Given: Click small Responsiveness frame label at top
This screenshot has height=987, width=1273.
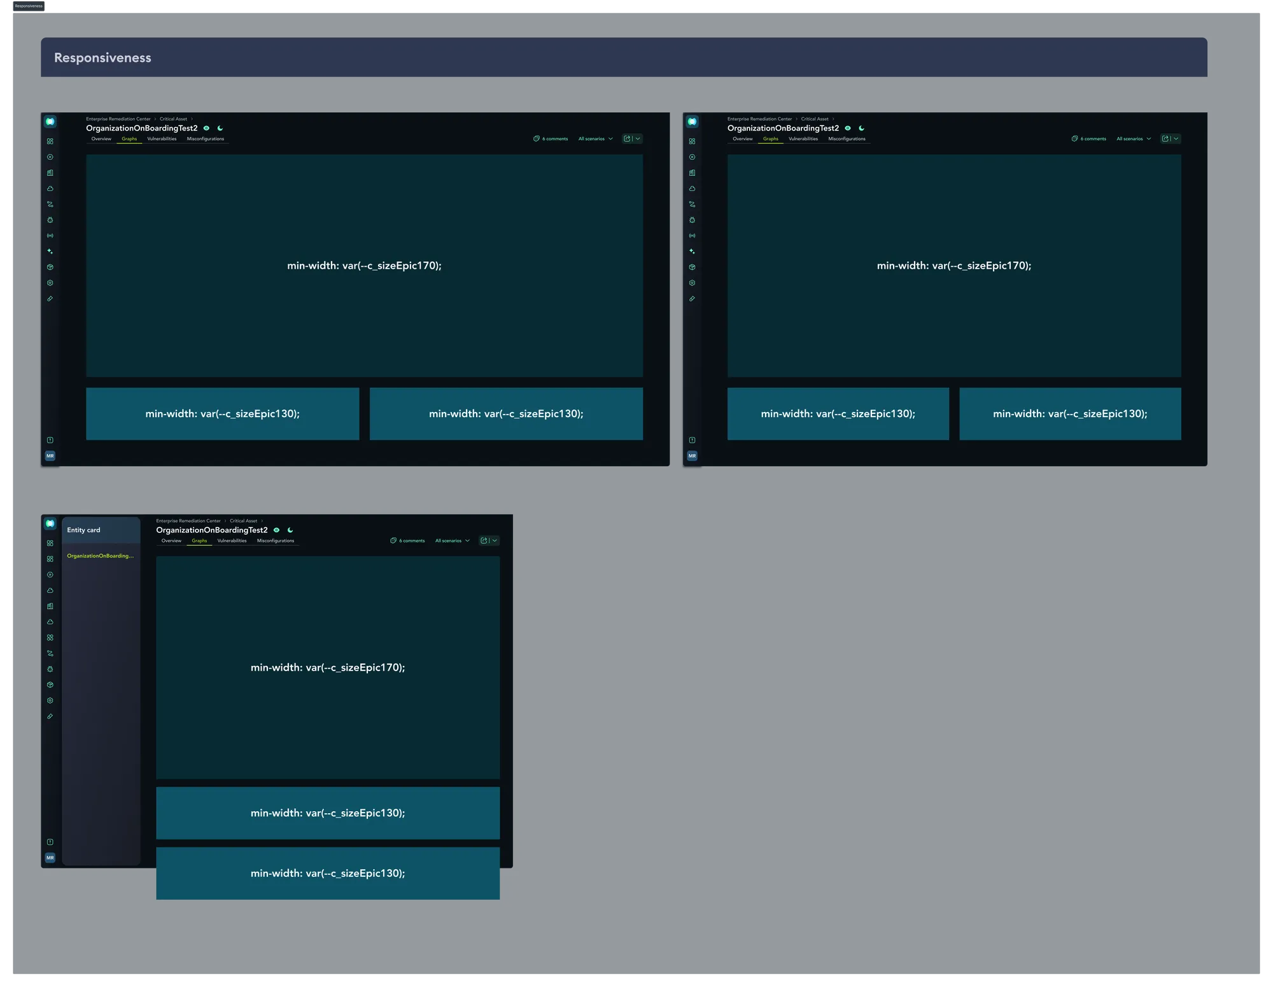Looking at the screenshot, I should coord(29,6).
